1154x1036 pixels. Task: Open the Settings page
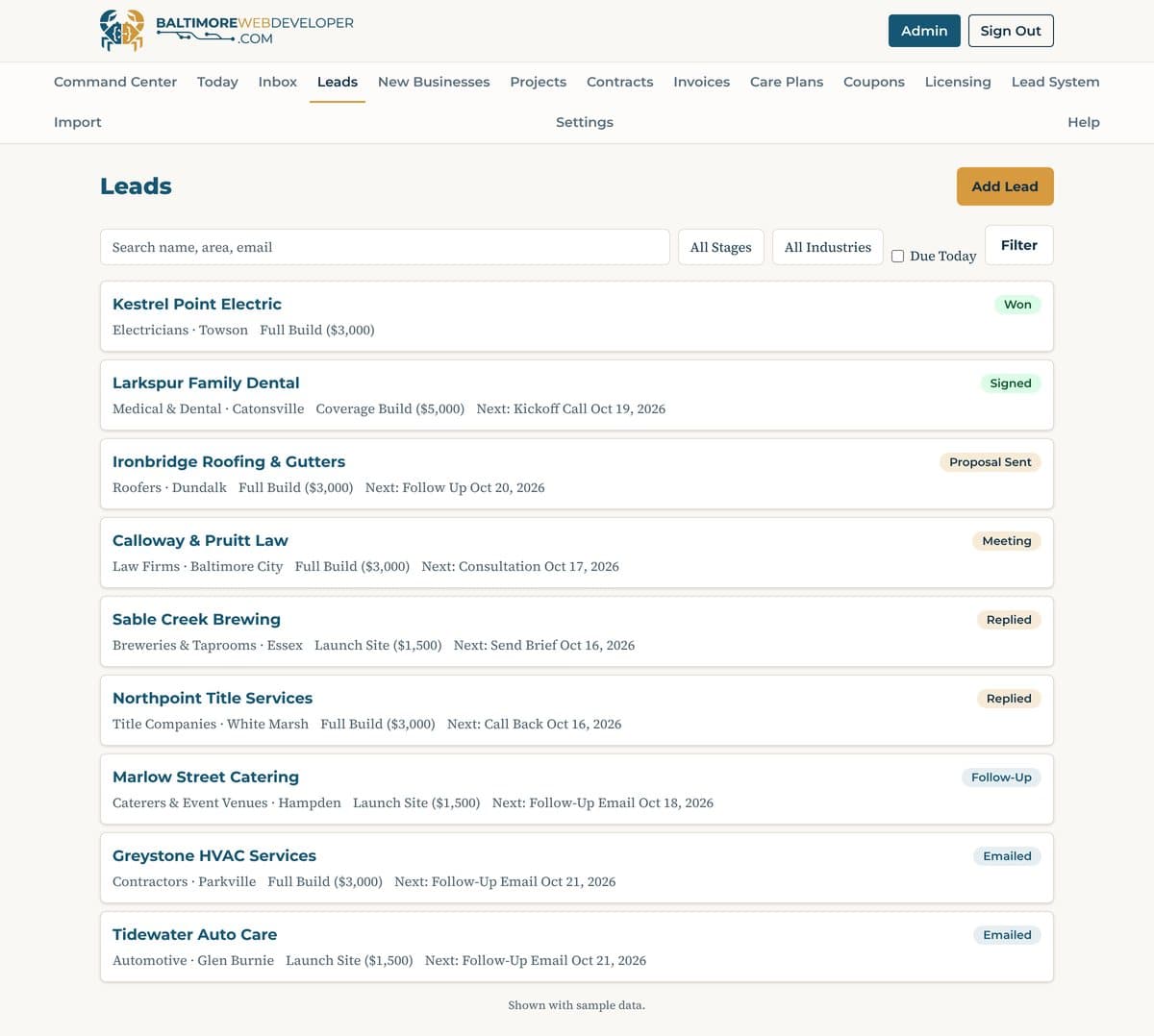tap(585, 122)
